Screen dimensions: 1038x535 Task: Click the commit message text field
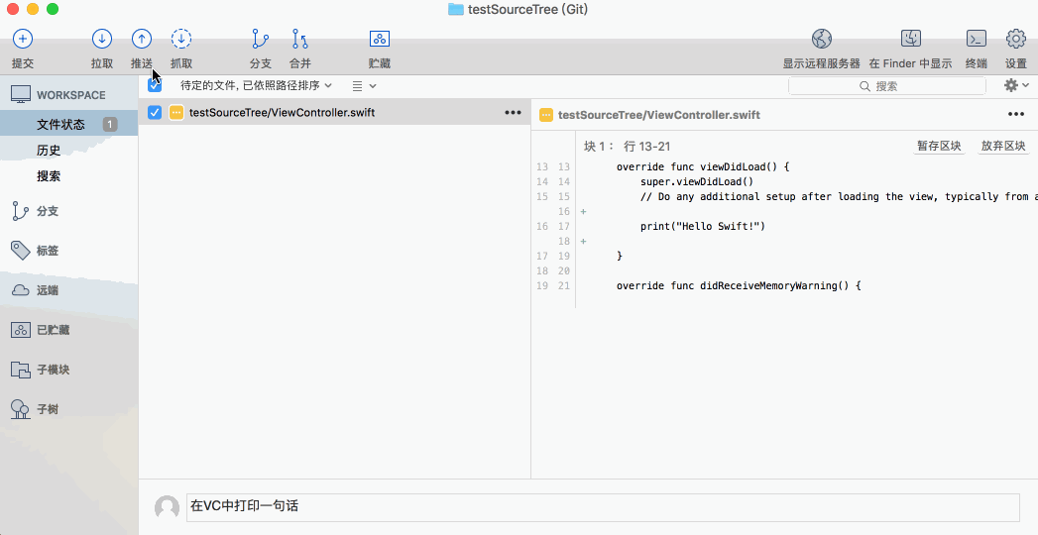(603, 506)
